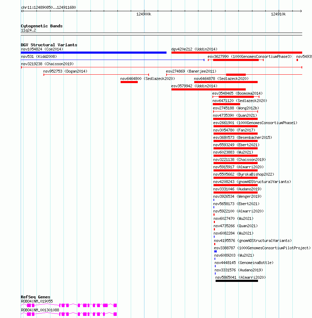312x318 pixels.
Task: Select the red nsv6464800 variant bar
Action: click(x=129, y=82)
